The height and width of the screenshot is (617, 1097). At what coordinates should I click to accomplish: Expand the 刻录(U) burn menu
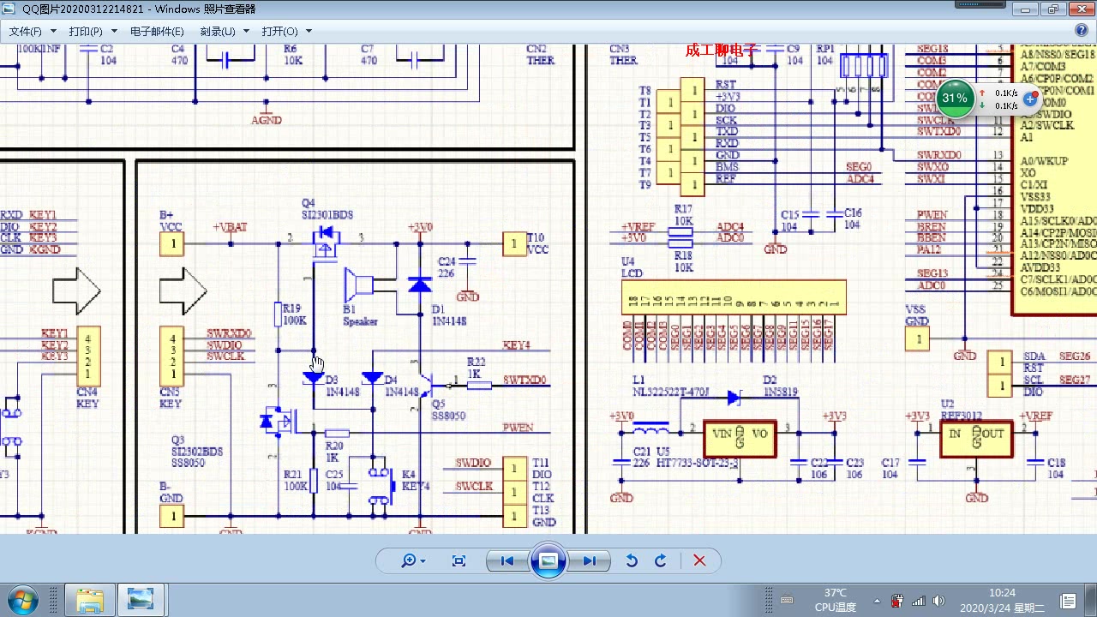coord(225,31)
